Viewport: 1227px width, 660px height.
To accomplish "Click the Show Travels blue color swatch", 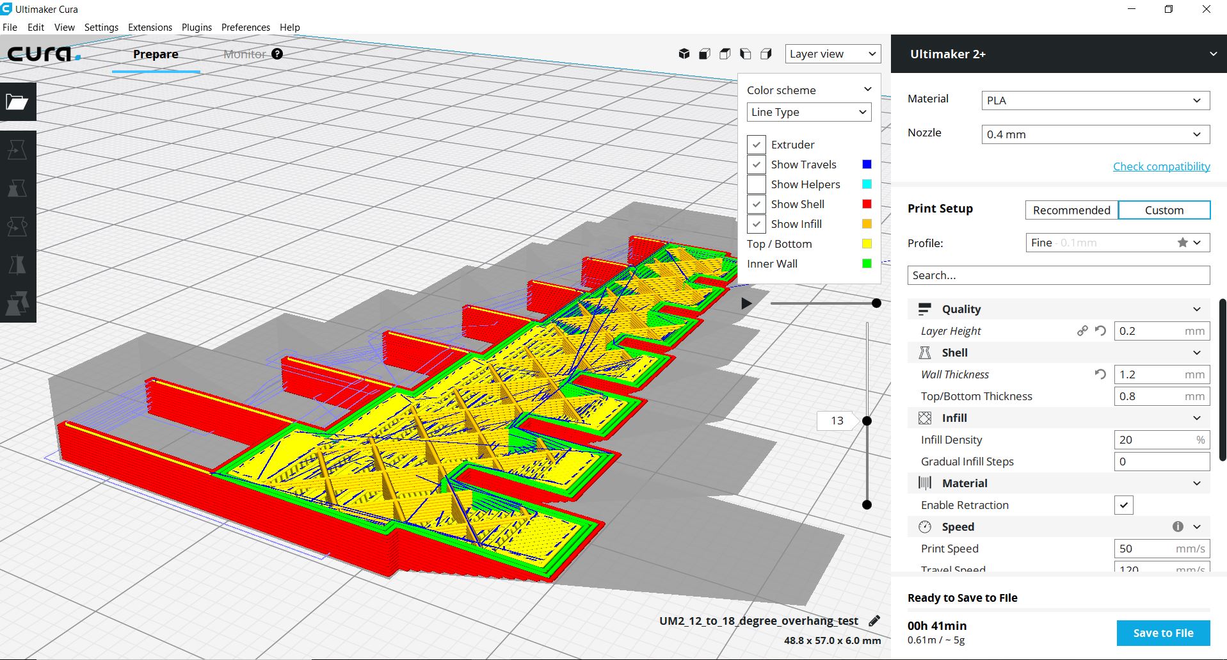I will (x=867, y=165).
